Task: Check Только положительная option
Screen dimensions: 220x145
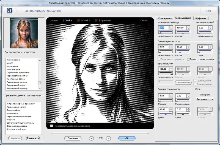Action: point(188,59)
